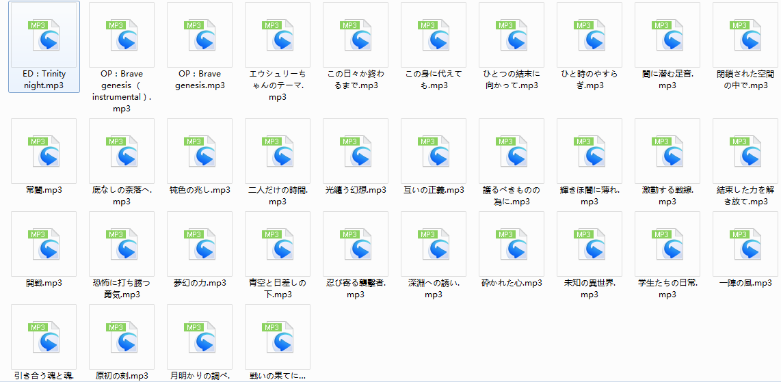Image resolution: width=781 pixels, height=382 pixels.
Task: Click the file name 輝きは闇に薄れ.mp3
Action: pyautogui.click(x=590, y=195)
